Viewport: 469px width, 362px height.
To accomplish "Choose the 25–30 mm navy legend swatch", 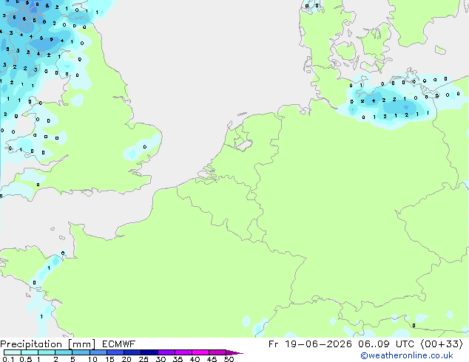I will (149, 352).
